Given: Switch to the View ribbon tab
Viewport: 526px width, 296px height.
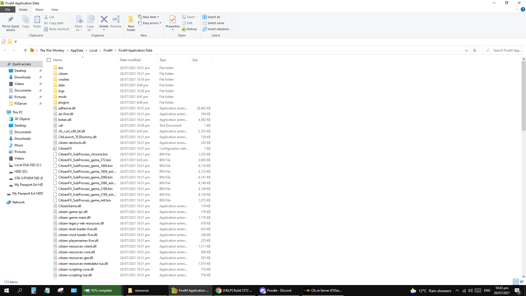Looking at the screenshot, I should [55, 10].
